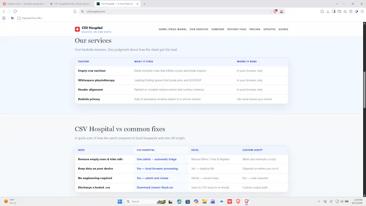
Task: Open the Brave Wallet icon
Action: [339, 11]
